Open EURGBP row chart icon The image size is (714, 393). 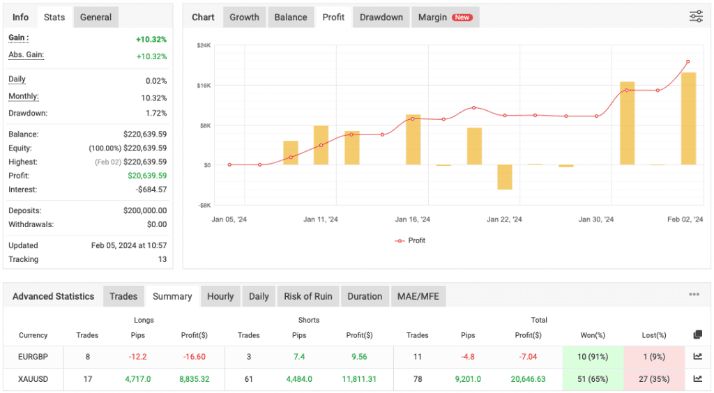click(x=697, y=357)
